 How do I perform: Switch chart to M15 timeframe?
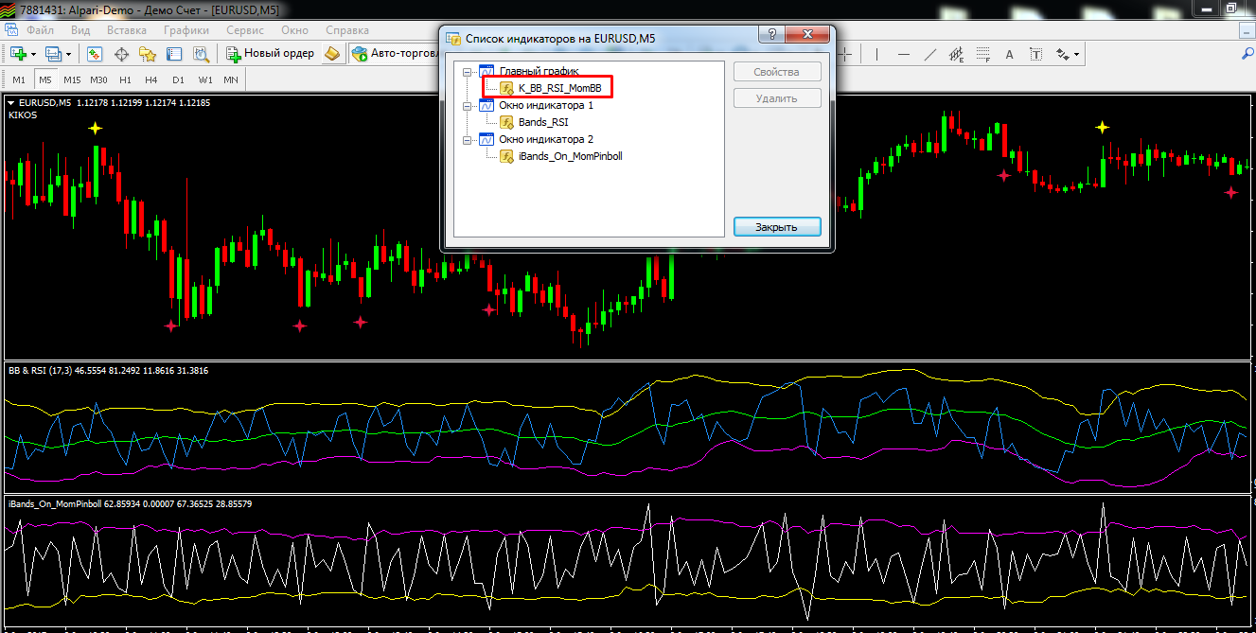tap(72, 79)
